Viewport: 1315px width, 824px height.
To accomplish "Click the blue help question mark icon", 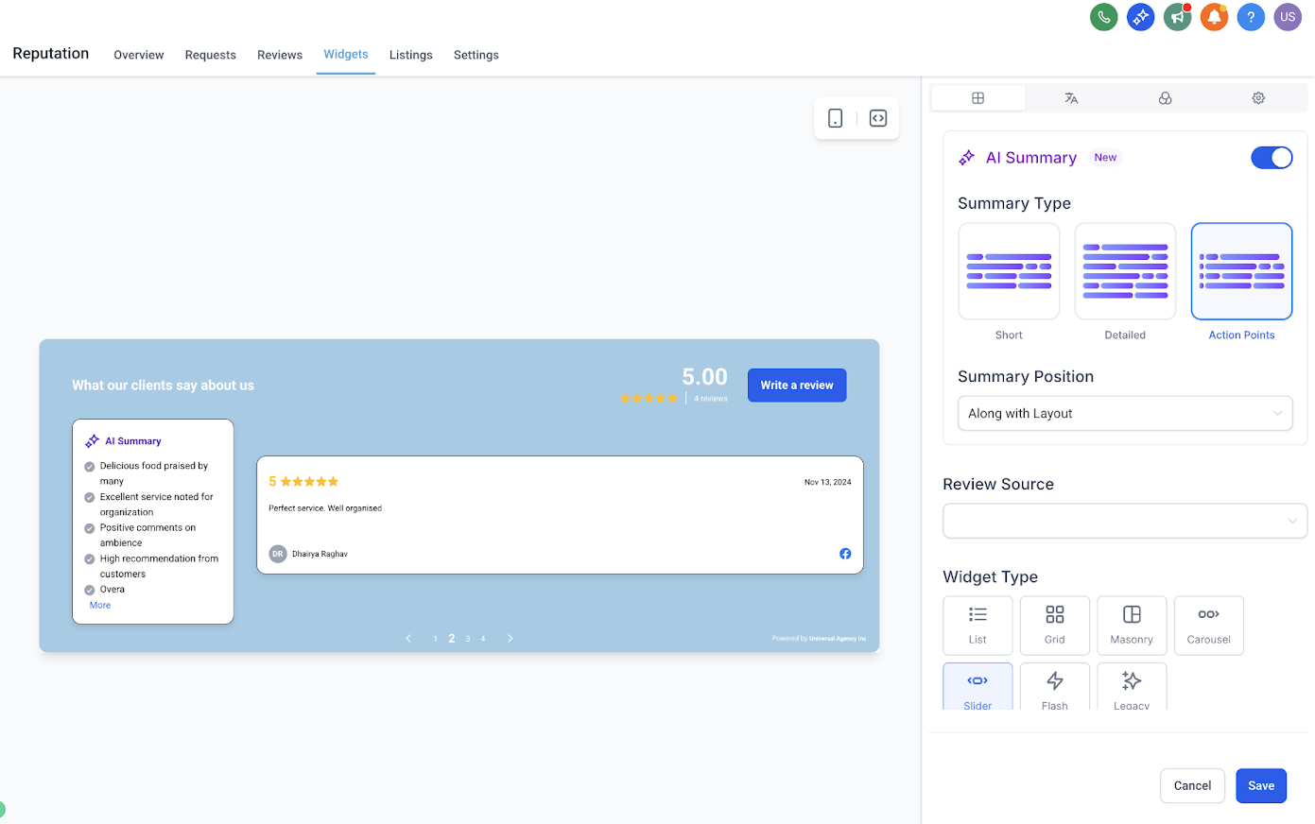I will [1251, 17].
